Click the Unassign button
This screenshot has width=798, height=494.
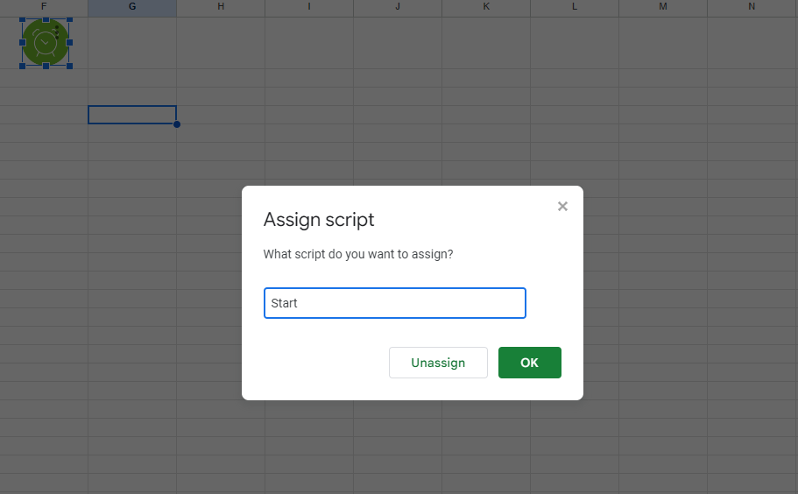pyautogui.click(x=438, y=363)
